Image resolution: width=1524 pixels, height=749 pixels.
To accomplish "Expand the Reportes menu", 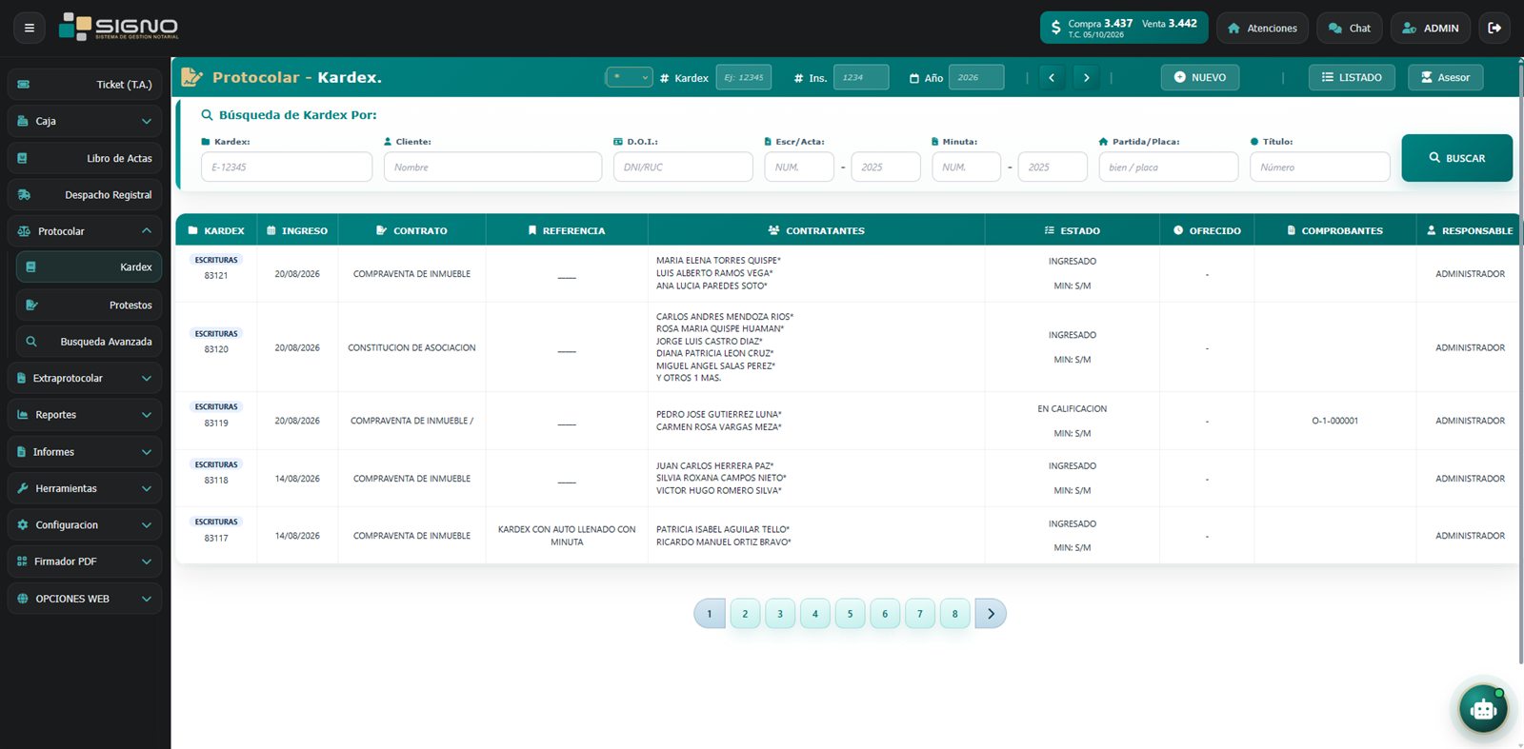I will pos(85,414).
